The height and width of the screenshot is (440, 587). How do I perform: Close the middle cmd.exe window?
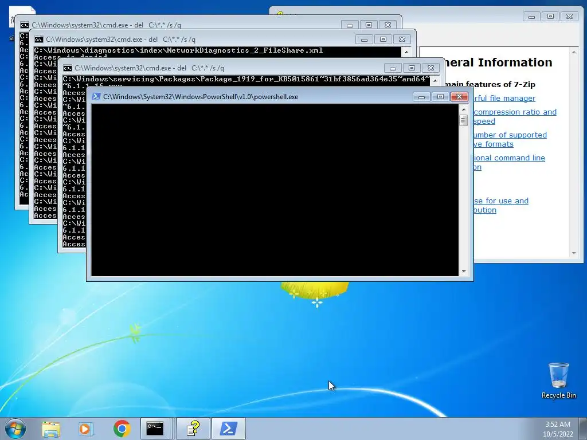(402, 40)
